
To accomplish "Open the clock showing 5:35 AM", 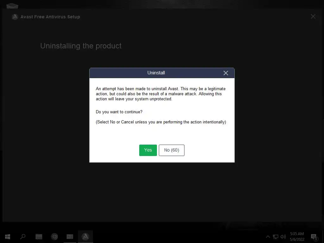I will click(297, 237).
